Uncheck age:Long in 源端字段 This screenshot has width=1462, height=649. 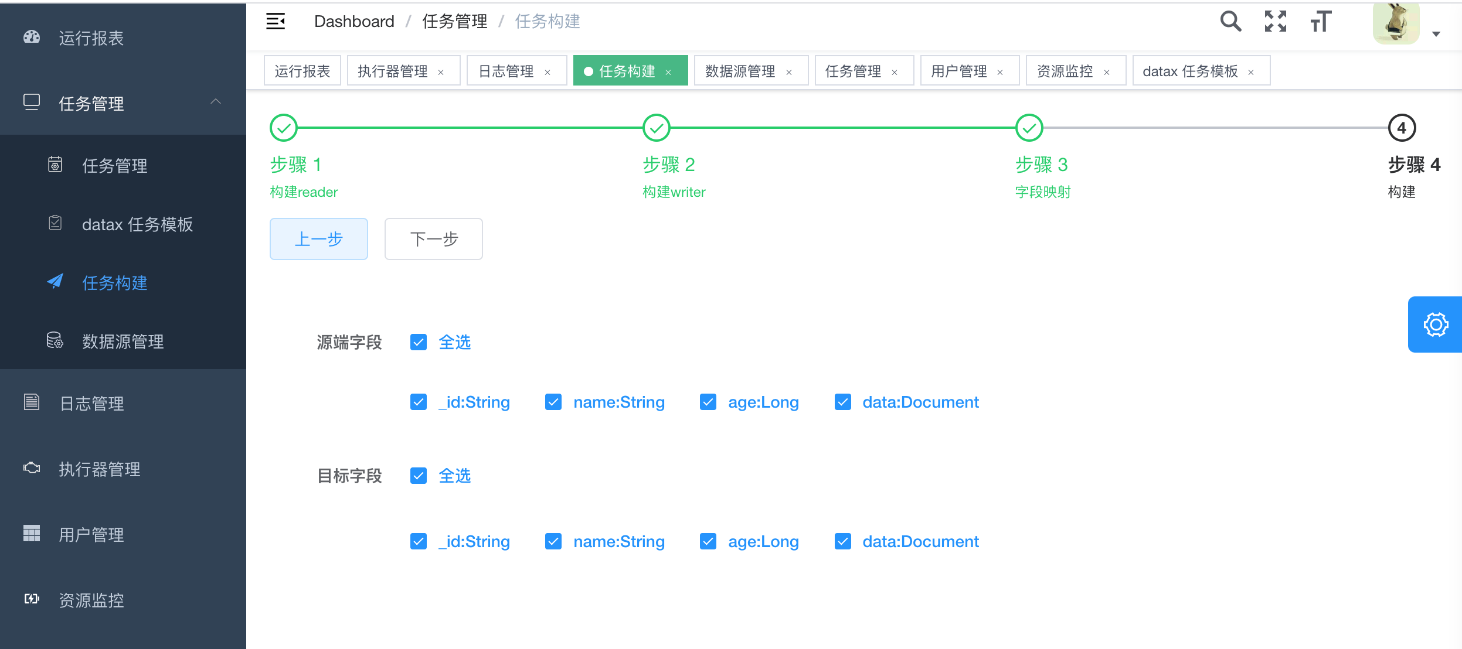click(x=707, y=402)
